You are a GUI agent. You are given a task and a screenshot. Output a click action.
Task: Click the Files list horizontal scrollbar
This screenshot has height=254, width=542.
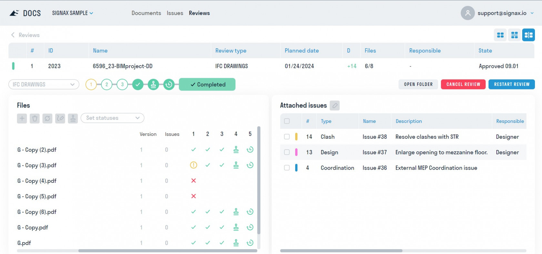pos(168,251)
